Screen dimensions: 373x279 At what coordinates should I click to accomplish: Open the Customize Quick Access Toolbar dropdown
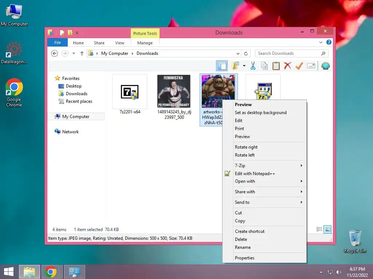point(77,33)
